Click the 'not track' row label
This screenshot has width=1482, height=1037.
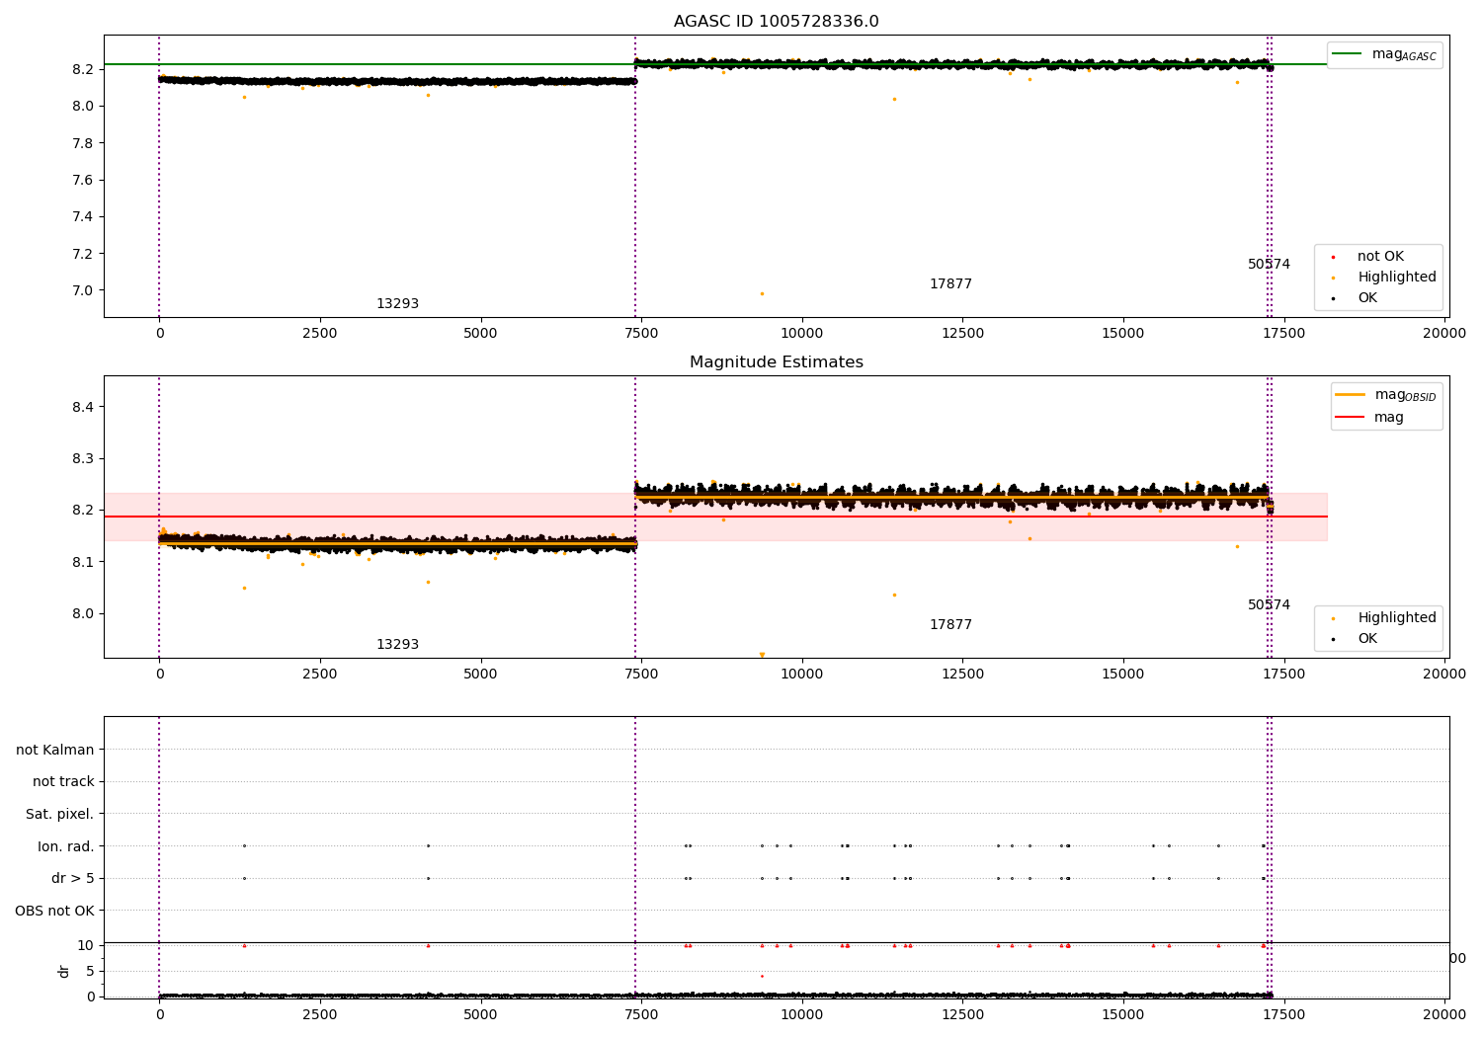coord(63,782)
